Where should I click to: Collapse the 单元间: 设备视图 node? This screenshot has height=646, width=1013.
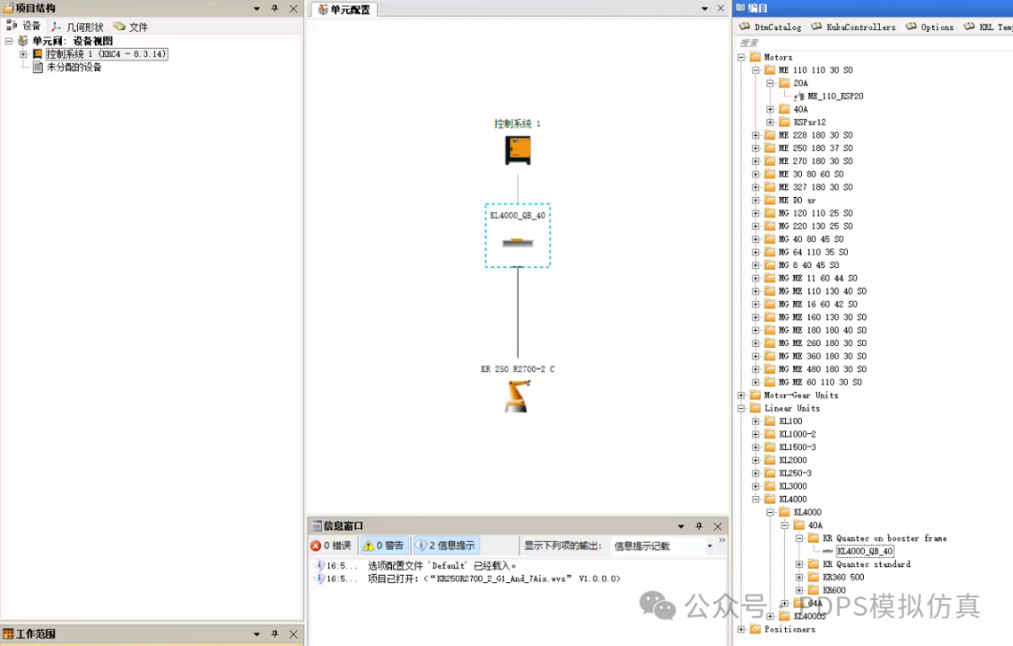pos(9,40)
